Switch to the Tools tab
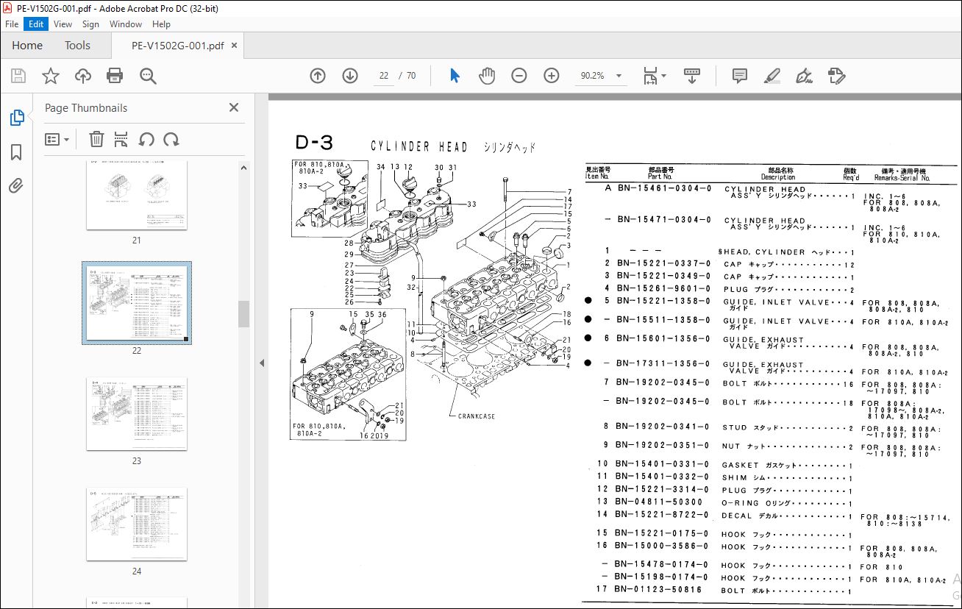The image size is (962, 609). coord(77,46)
